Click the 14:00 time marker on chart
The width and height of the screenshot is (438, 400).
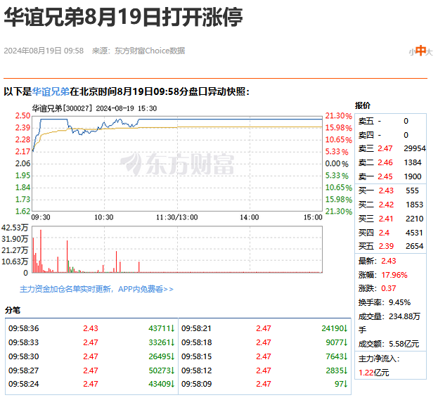point(250,217)
